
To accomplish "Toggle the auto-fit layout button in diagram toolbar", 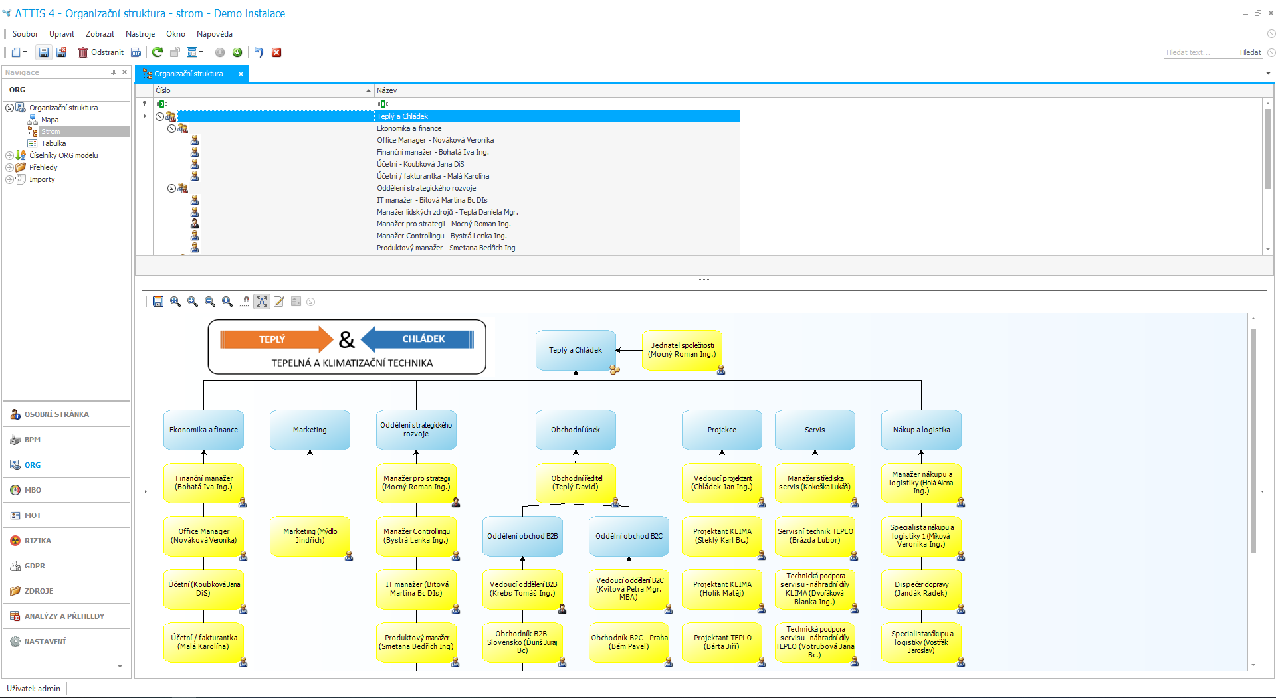I will pos(262,302).
